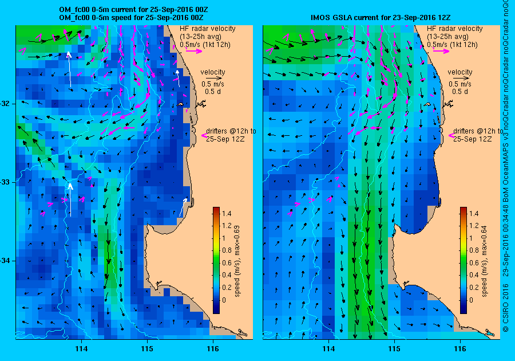515x361 pixels.
Task: Click the speed color bar in right map
Action: coord(463,260)
